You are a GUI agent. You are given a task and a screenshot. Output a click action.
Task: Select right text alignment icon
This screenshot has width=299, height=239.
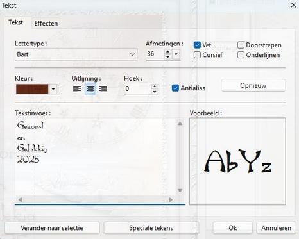pyautogui.click(x=103, y=89)
